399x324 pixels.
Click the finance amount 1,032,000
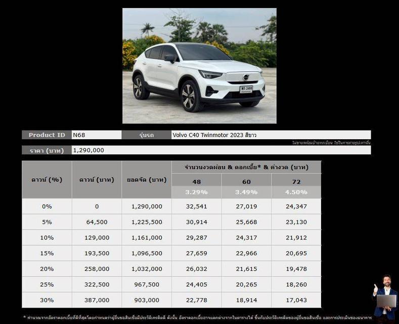(147, 269)
